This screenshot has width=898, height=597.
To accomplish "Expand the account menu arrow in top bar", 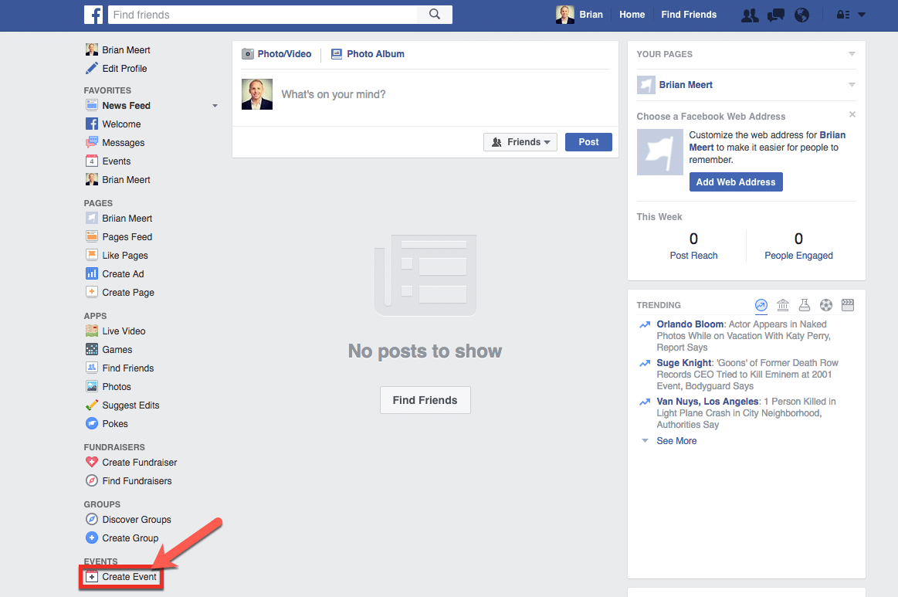I will pyautogui.click(x=862, y=15).
